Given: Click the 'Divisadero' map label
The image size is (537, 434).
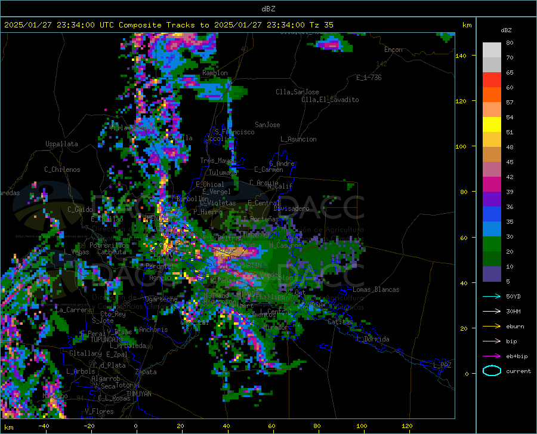Looking at the screenshot, I should (291, 208).
